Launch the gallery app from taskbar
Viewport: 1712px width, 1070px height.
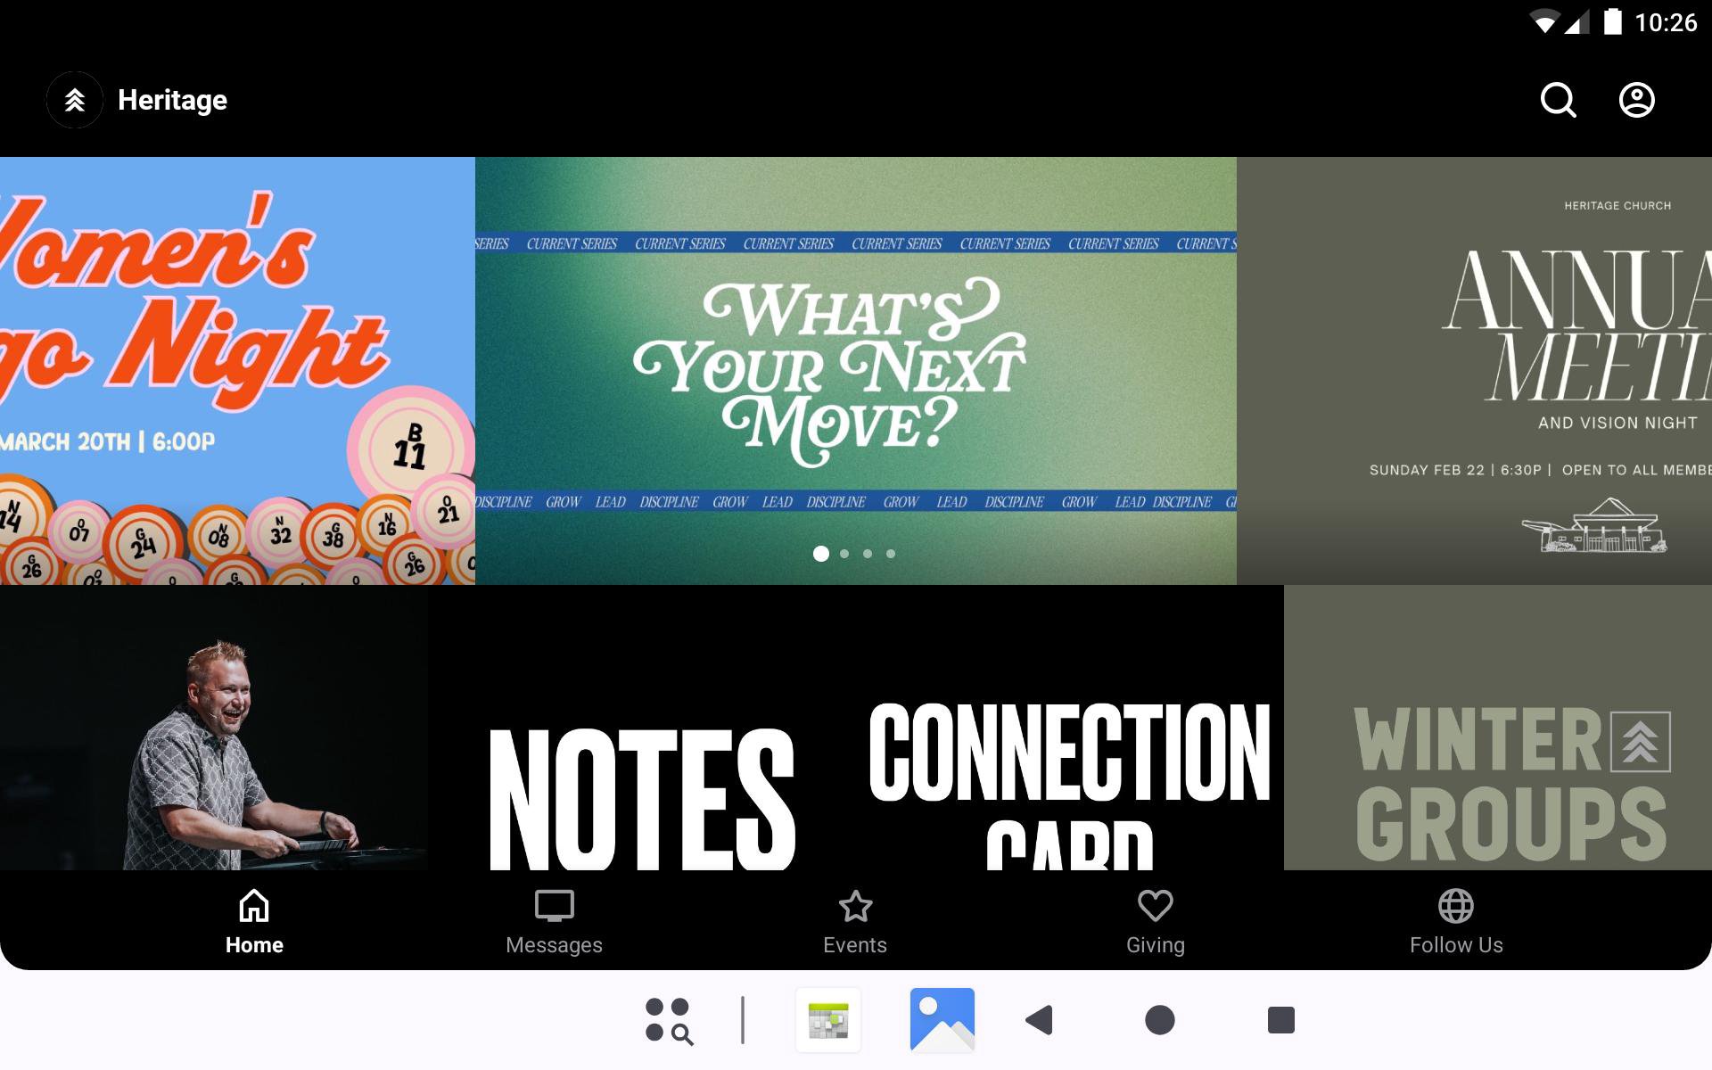tap(942, 1020)
